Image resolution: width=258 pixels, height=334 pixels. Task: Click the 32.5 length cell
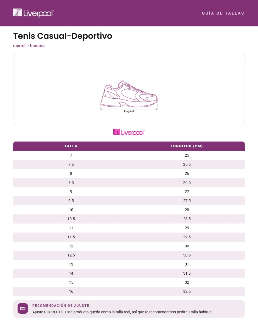(187, 291)
